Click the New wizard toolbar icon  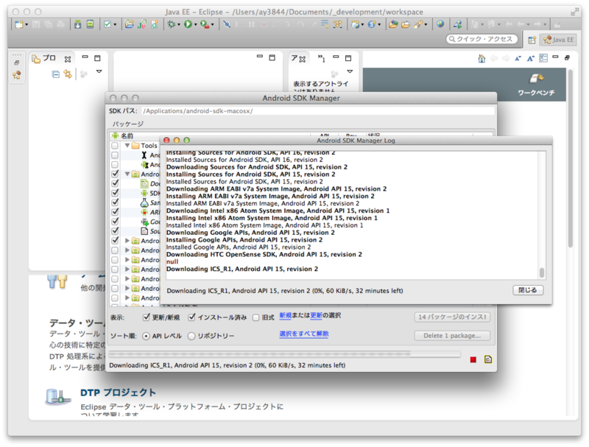click(x=19, y=24)
